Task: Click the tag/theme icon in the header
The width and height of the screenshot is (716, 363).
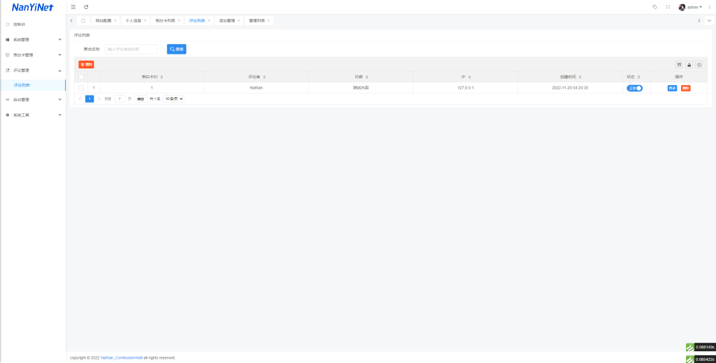Action: click(x=654, y=7)
